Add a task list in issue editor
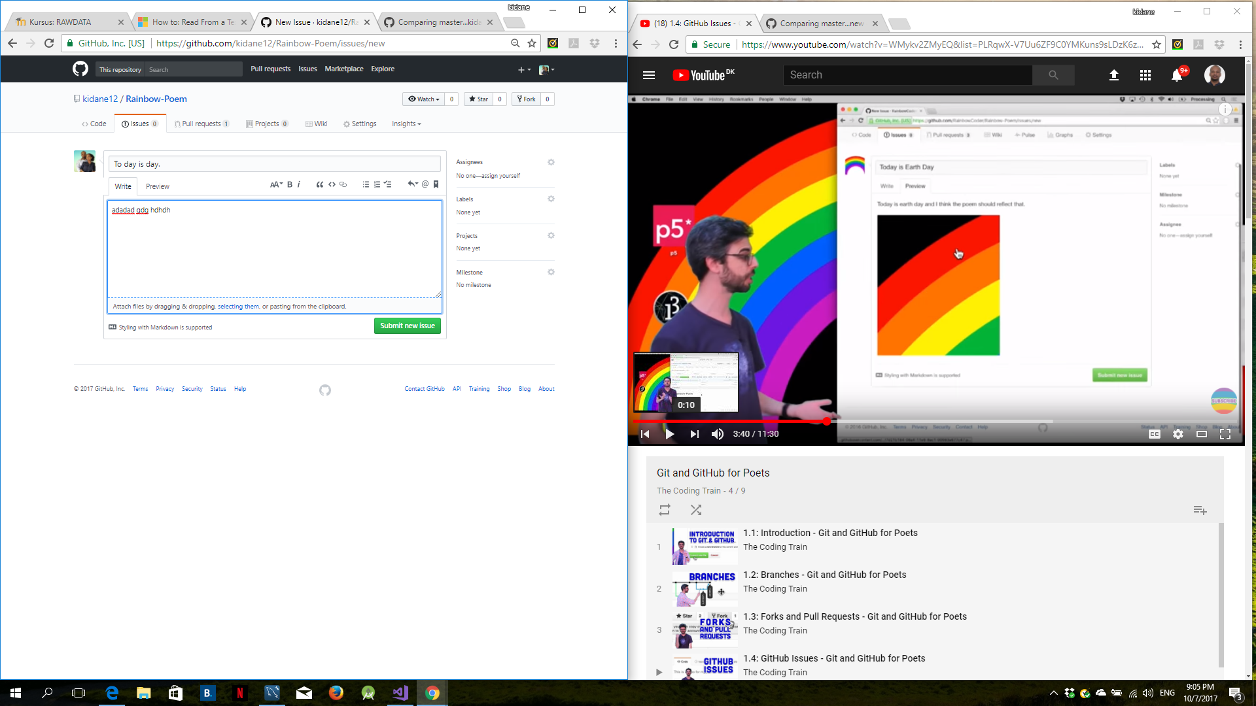Viewport: 1256px width, 706px height. point(388,185)
